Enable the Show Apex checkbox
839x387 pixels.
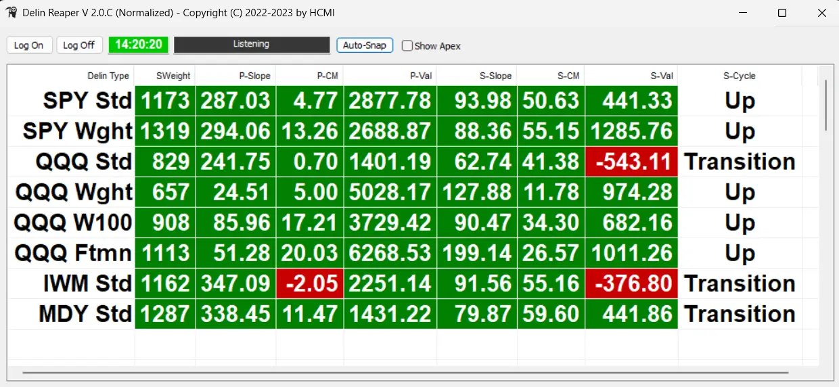[407, 46]
